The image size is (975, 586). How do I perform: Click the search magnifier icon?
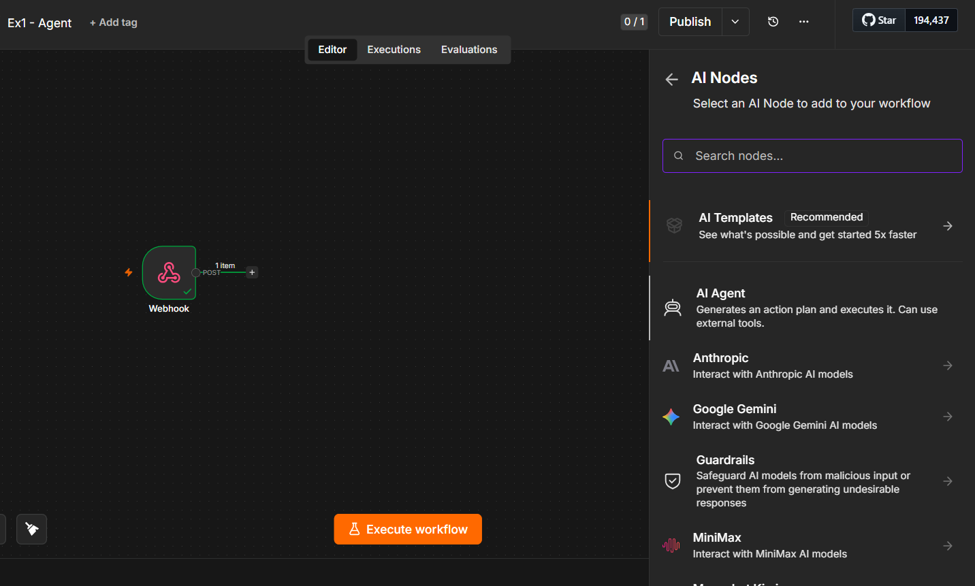click(x=678, y=156)
